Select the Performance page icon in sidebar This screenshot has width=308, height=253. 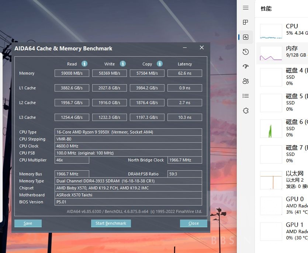click(x=246, y=37)
